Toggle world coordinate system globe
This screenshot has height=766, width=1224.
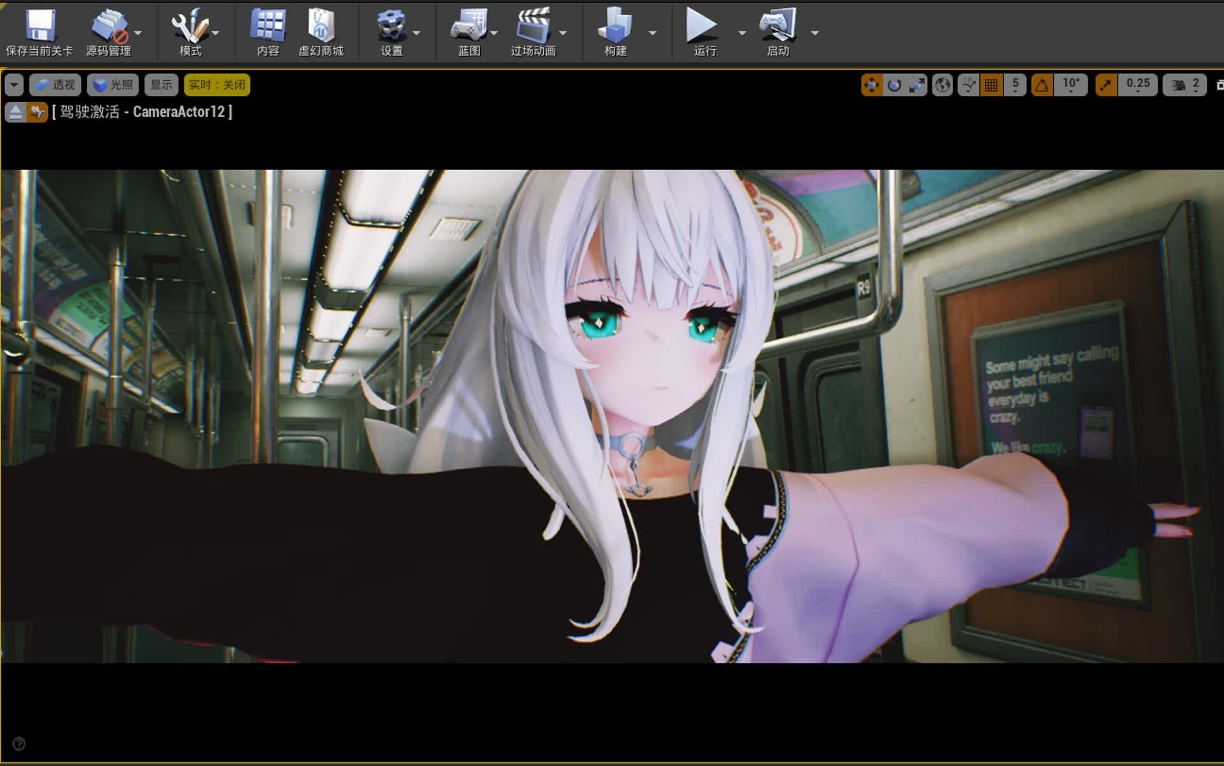point(942,85)
